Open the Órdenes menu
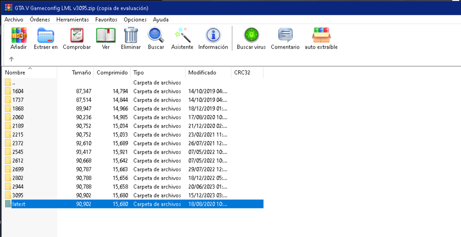The height and width of the screenshot is (237, 461). (40, 20)
